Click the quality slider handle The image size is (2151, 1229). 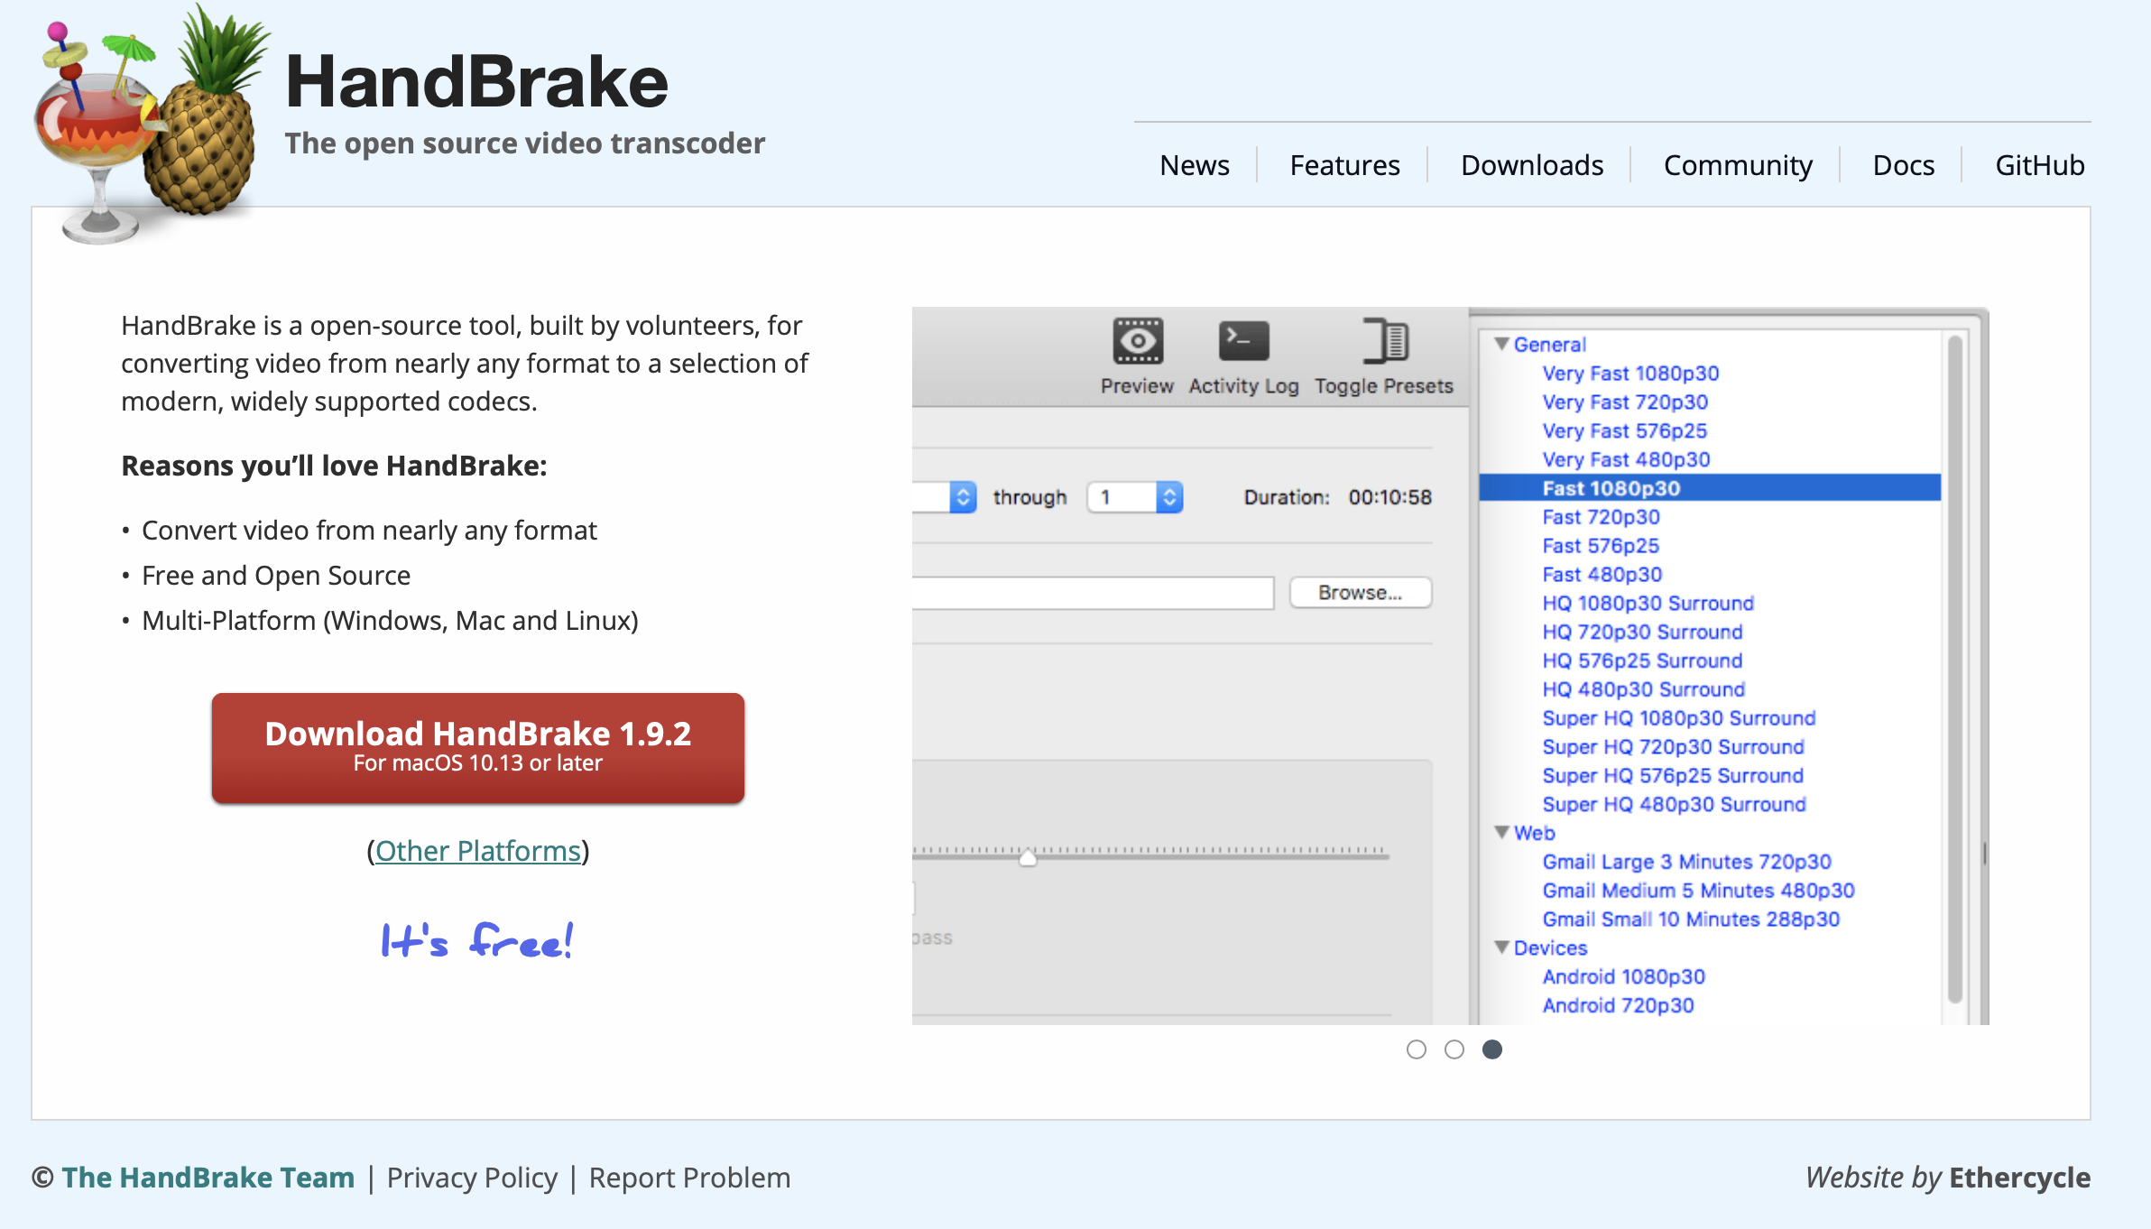(x=1028, y=857)
